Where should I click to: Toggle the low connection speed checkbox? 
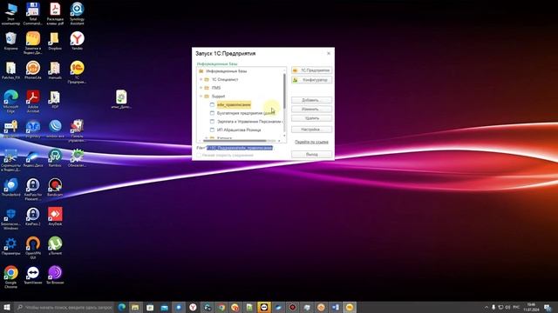point(200,155)
